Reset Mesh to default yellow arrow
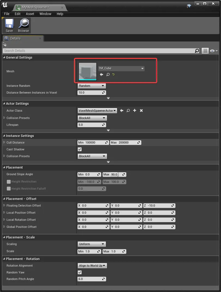The width and height of the screenshot is (221, 292). pyautogui.click(x=114, y=75)
